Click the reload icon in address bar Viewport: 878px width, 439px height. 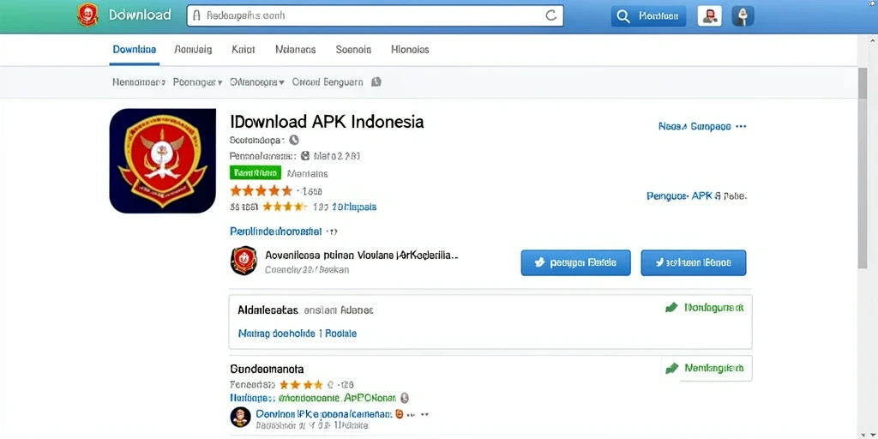(551, 15)
